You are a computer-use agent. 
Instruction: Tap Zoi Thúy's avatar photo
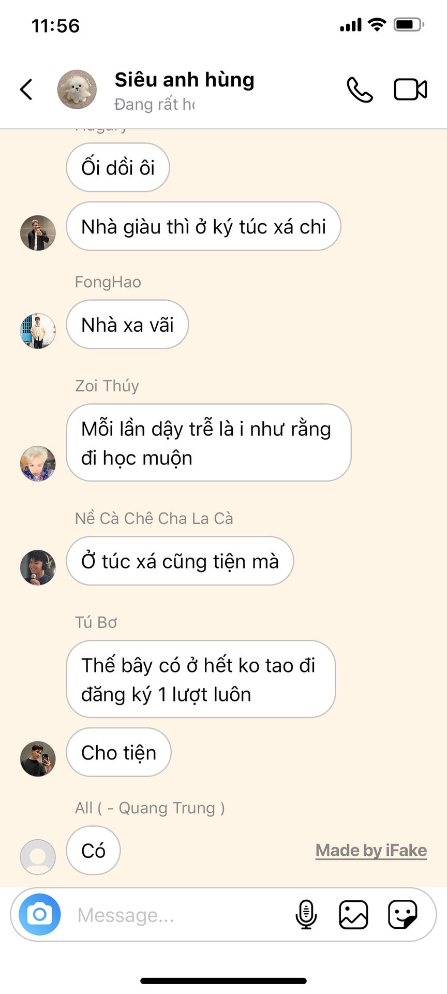pyautogui.click(x=38, y=463)
